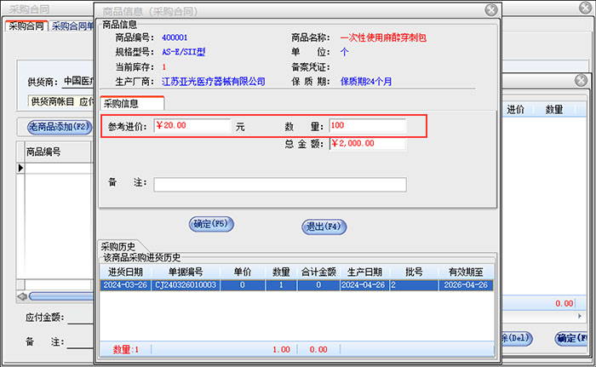Click the 确定(F5) confirm button

tap(210, 225)
